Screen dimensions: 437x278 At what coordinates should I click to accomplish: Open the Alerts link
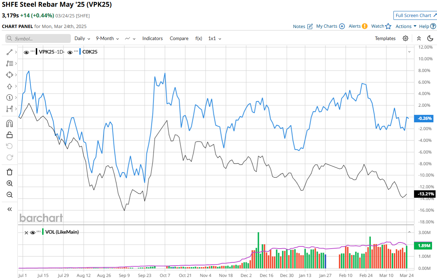(354, 26)
